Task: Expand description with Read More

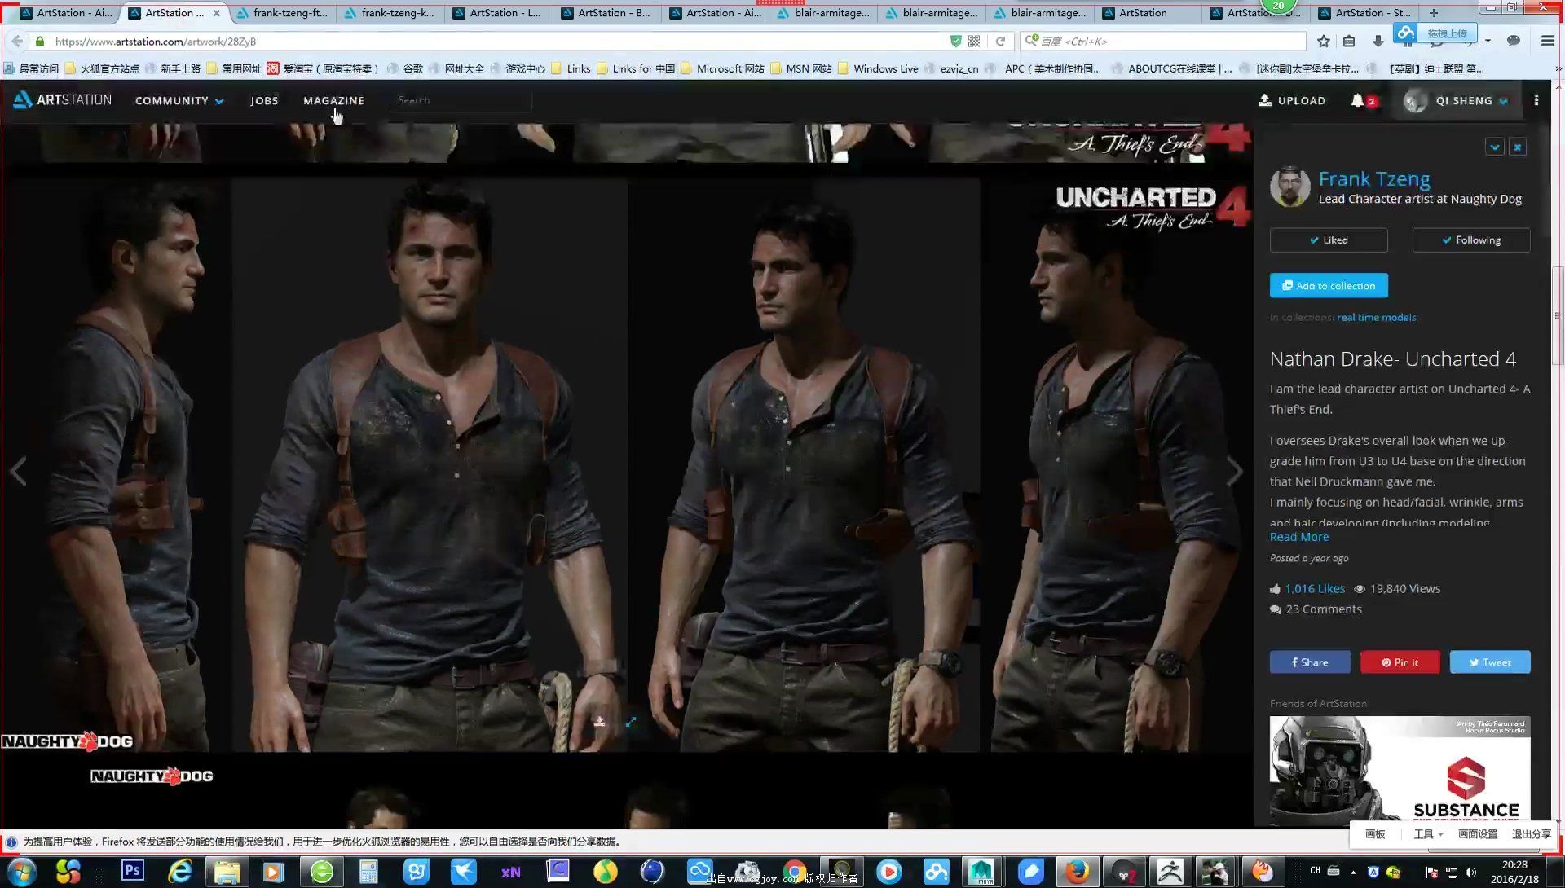Action: click(x=1299, y=537)
